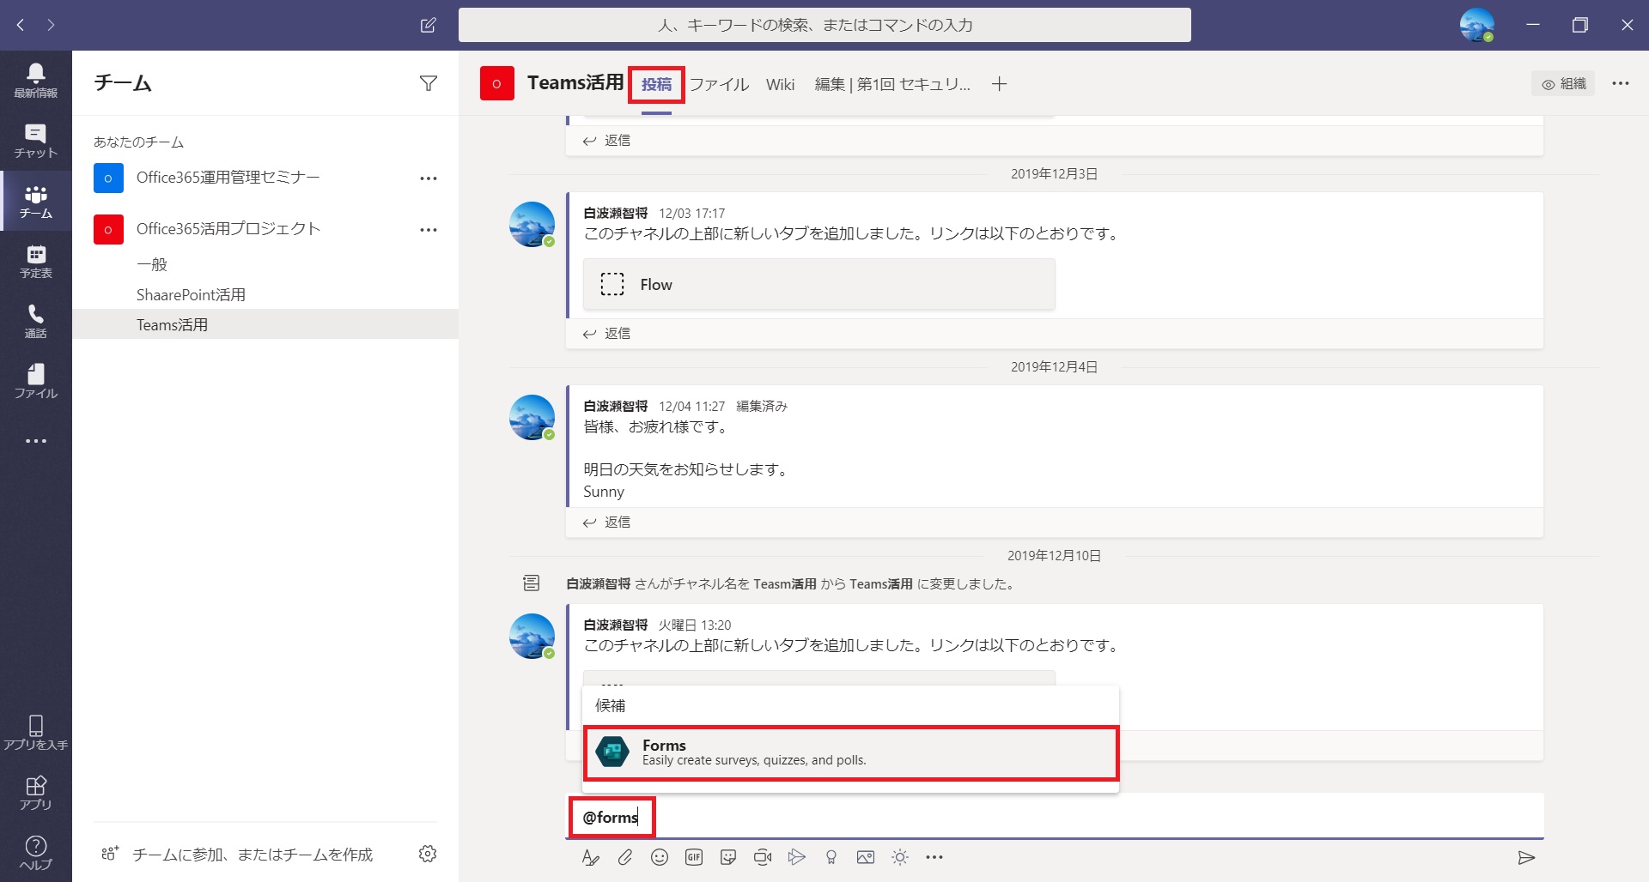Image resolution: width=1649 pixels, height=882 pixels.
Task: Open more options for Office365活用プロジェクト team
Action: tap(429, 230)
